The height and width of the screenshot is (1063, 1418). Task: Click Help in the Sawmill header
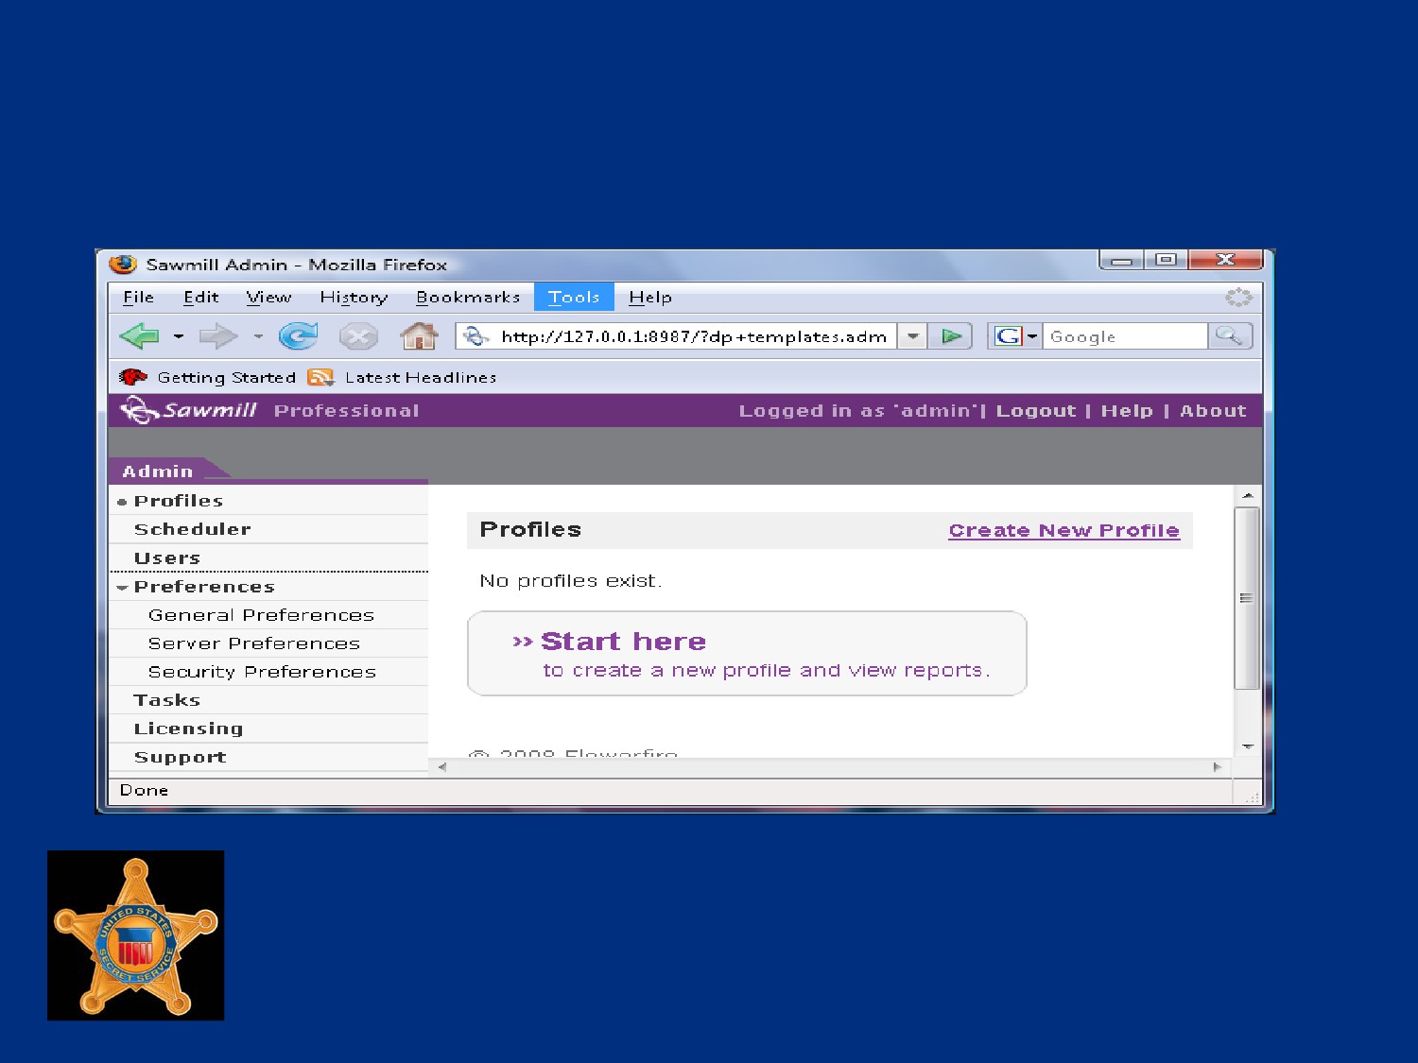pos(1127,411)
